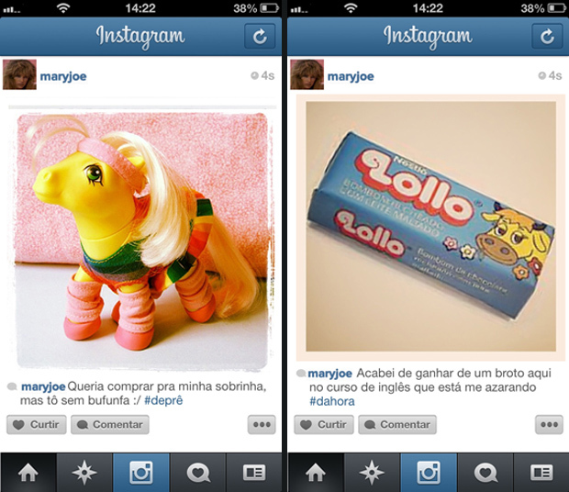
Task: Open profile card icon on right phone
Action: (541, 473)
